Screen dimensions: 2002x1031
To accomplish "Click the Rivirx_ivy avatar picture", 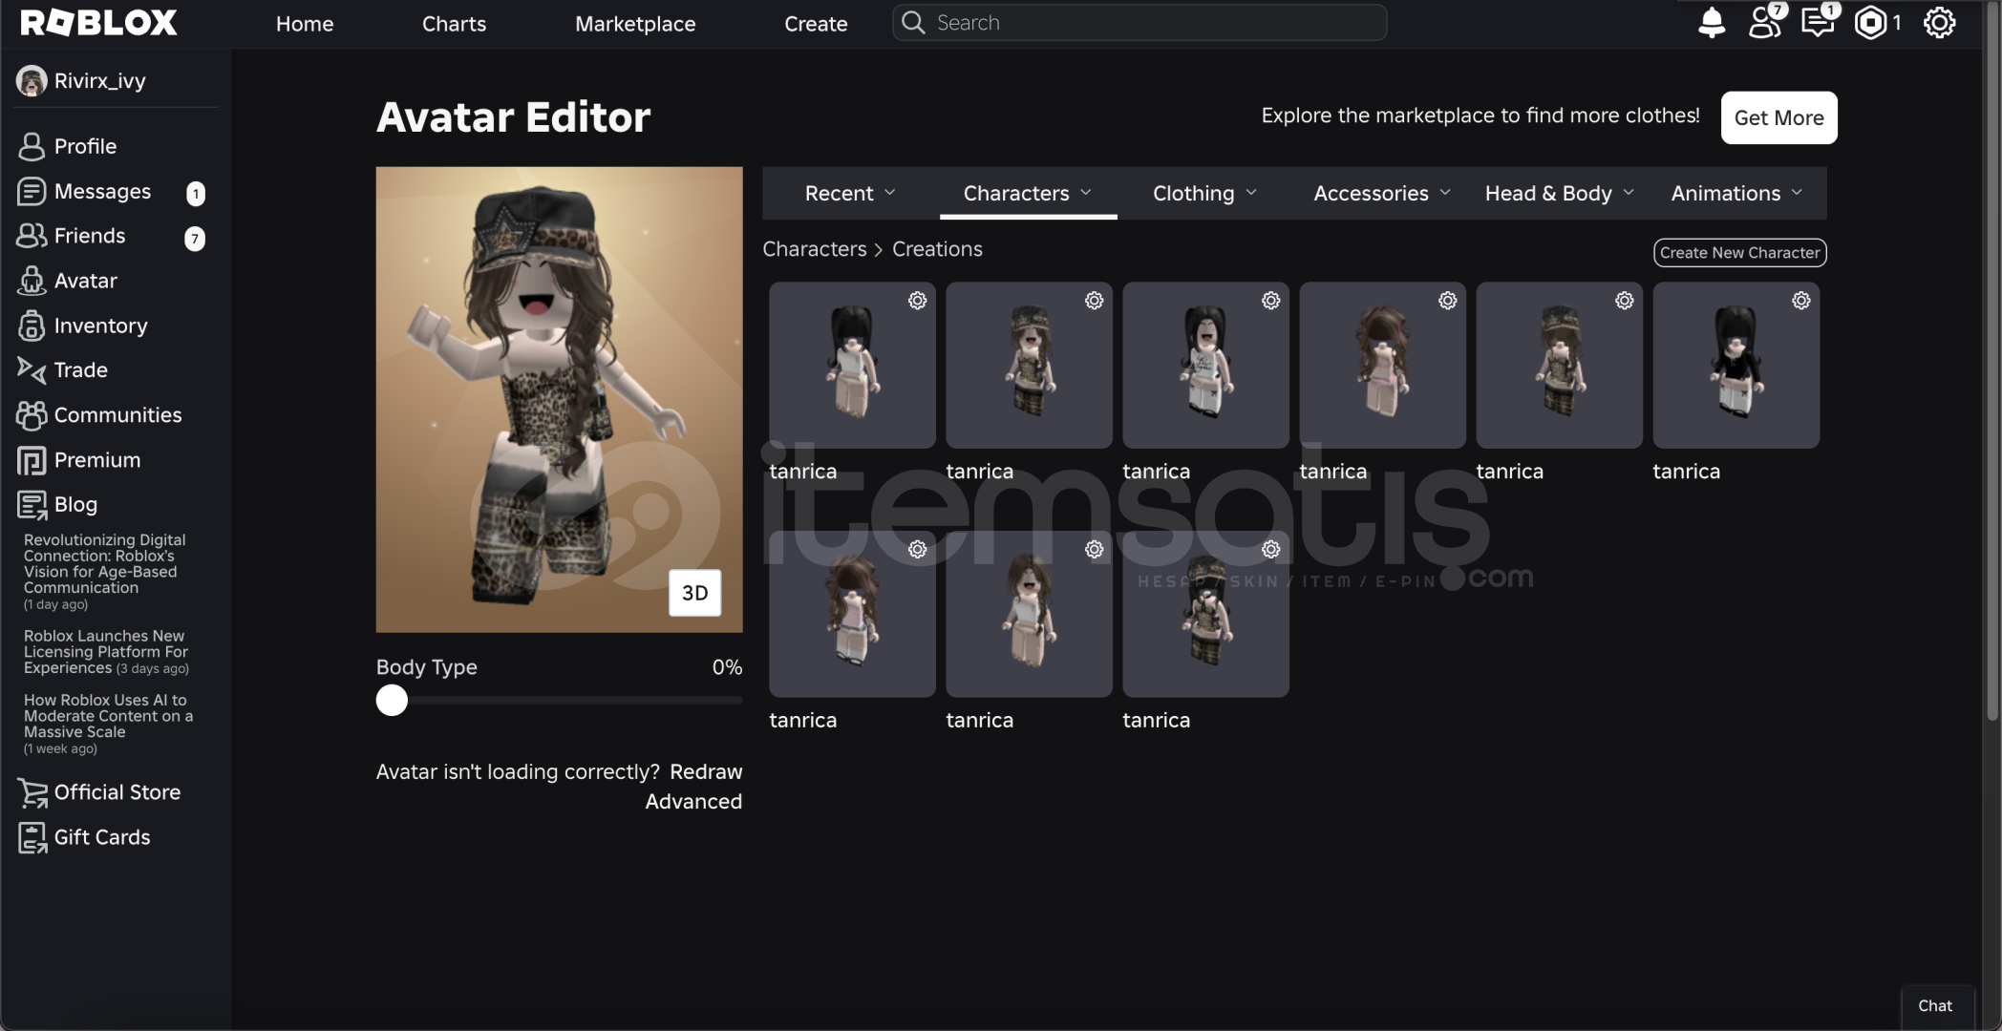I will click(32, 81).
